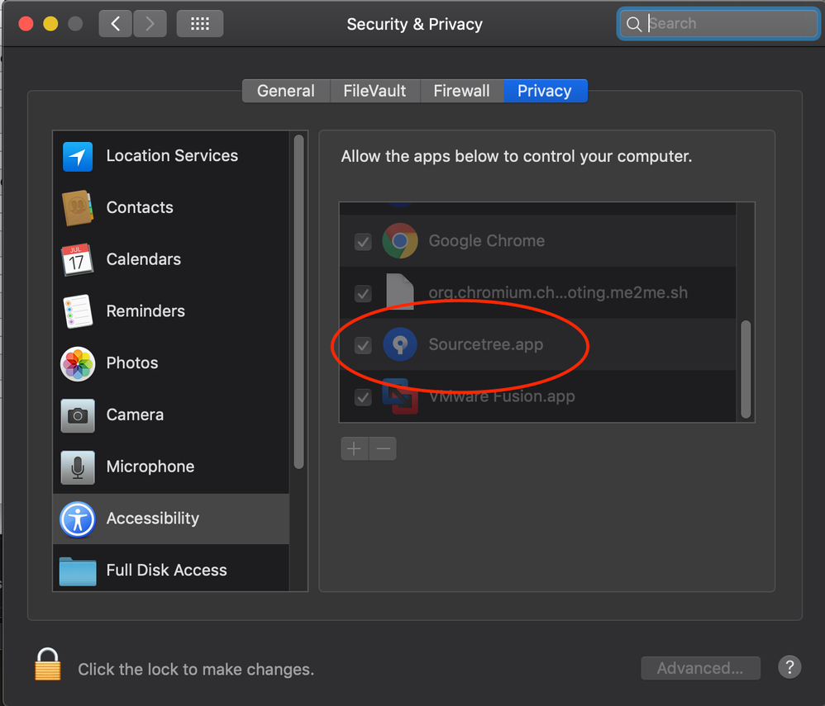
Task: Select the Privacy tab
Action: 545,91
